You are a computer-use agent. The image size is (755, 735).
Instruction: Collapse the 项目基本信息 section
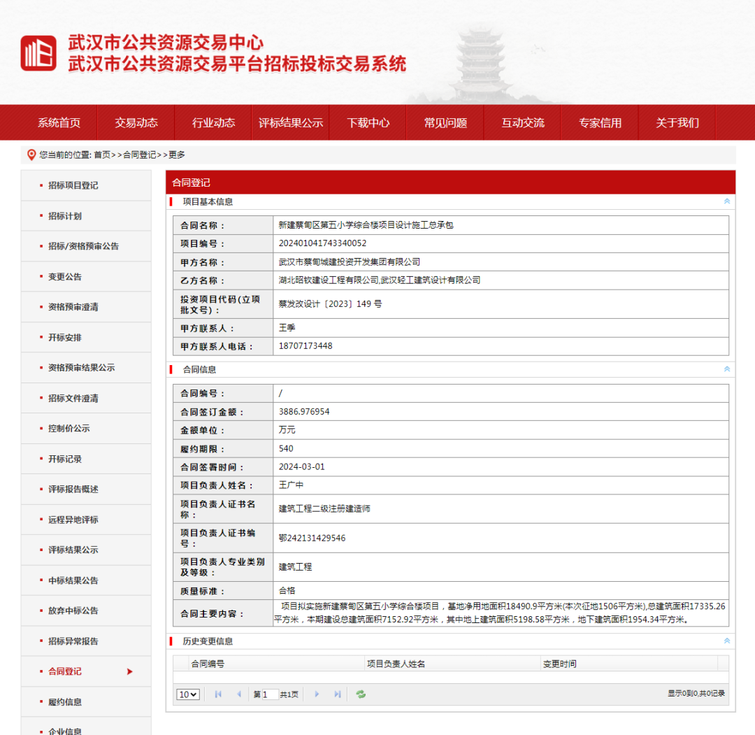coord(727,201)
